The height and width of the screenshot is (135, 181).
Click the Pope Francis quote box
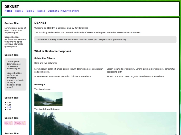click(105, 39)
